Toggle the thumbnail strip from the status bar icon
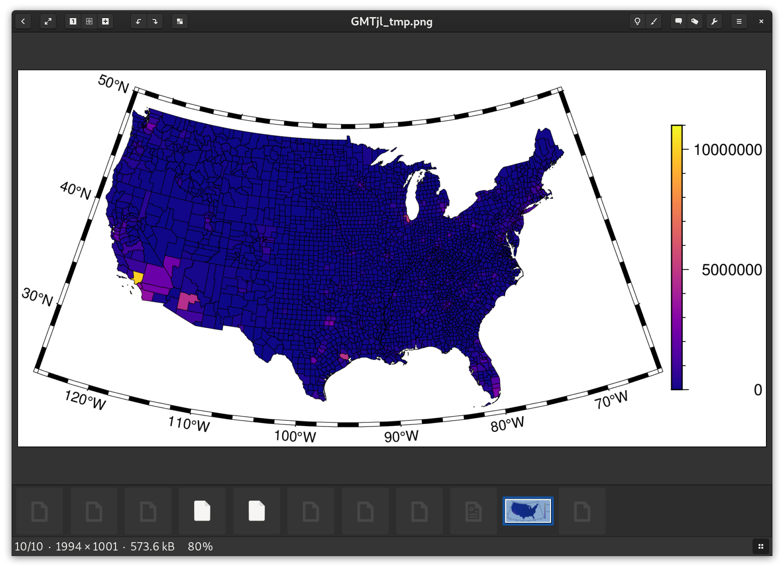This screenshot has width=784, height=569. 761,546
